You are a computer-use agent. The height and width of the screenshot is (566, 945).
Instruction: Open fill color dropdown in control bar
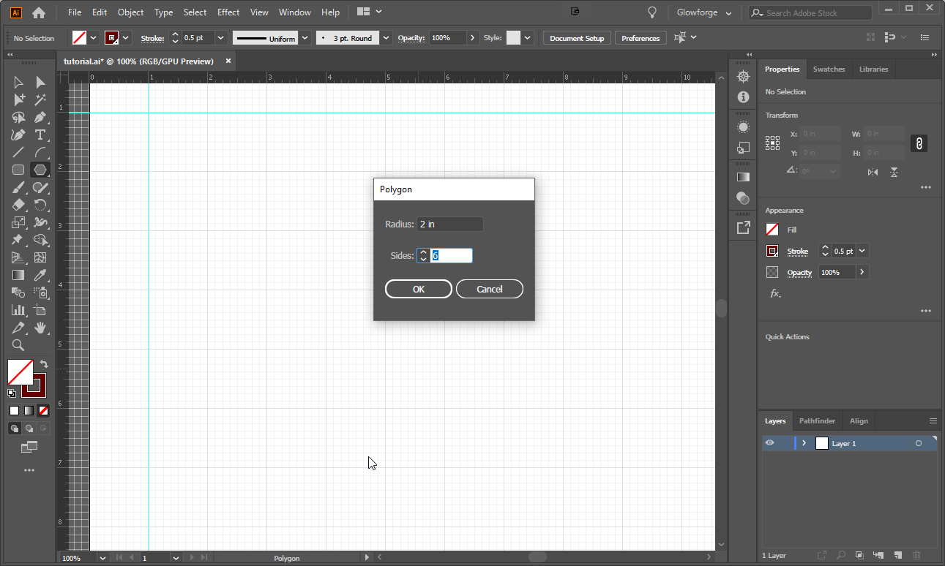94,38
